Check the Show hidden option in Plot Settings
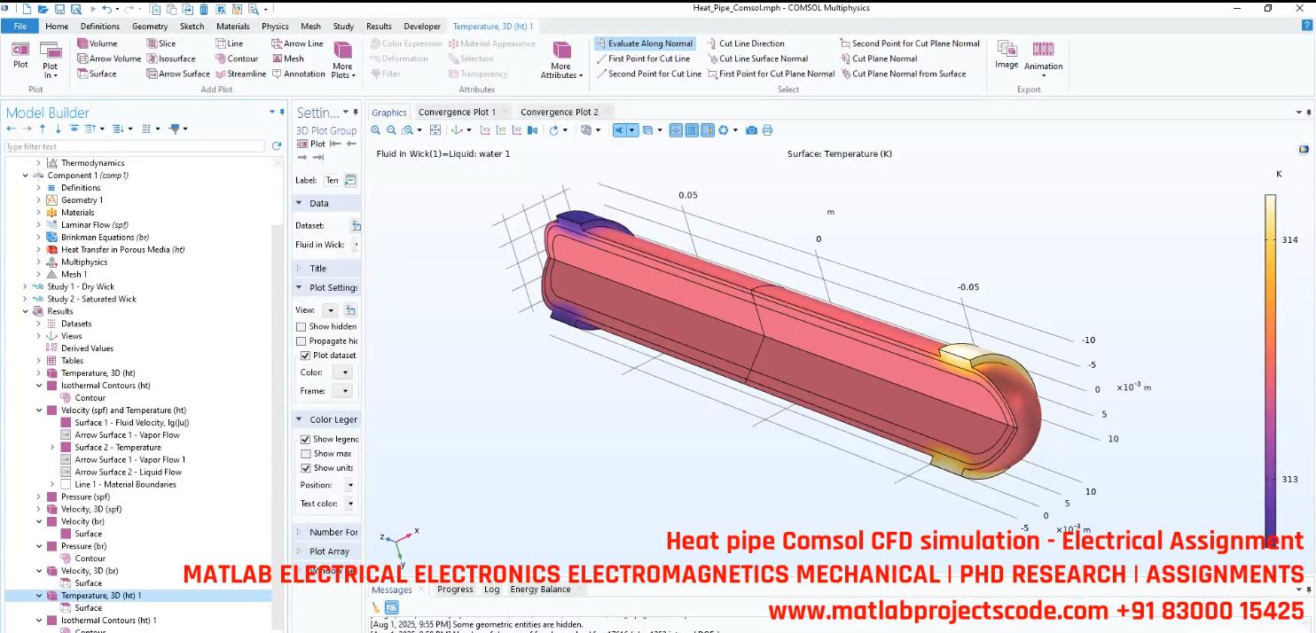Image resolution: width=1316 pixels, height=633 pixels. point(302,326)
